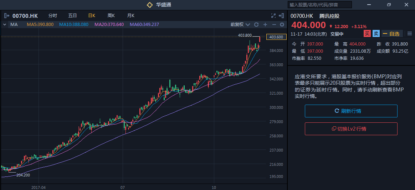
Task: Zoom in the chart with plus icon
Action: click(x=265, y=25)
